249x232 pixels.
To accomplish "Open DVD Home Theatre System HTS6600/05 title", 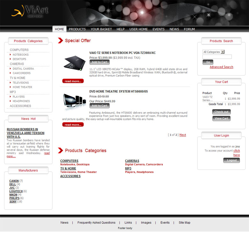I will (118, 92).
